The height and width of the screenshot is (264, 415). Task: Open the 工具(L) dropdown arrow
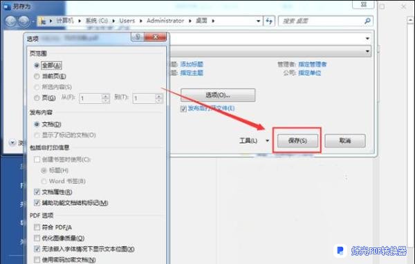pos(267,141)
